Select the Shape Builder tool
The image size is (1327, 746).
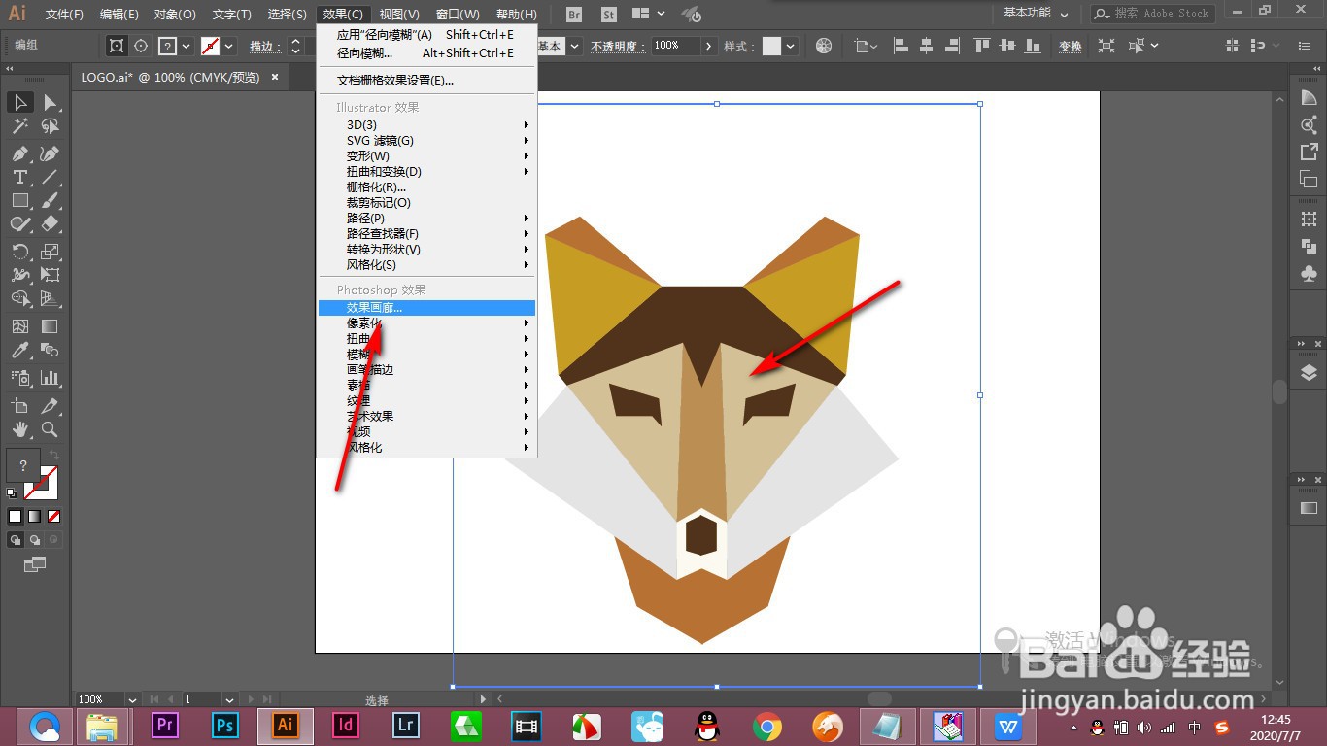pyautogui.click(x=20, y=299)
